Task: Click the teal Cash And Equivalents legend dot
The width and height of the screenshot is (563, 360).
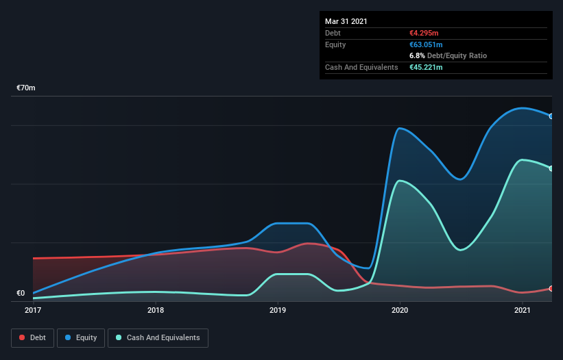Action: (x=119, y=337)
